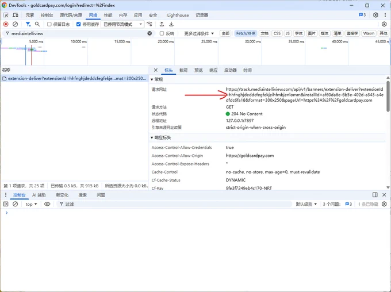Show 时间 timing tab of request
This screenshot has width=391, height=292.
(x=247, y=70)
